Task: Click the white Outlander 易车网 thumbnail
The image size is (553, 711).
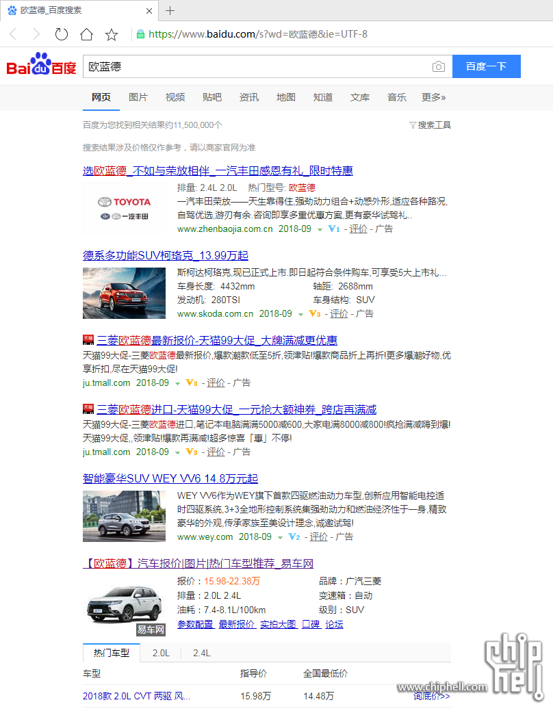Action: (125, 607)
